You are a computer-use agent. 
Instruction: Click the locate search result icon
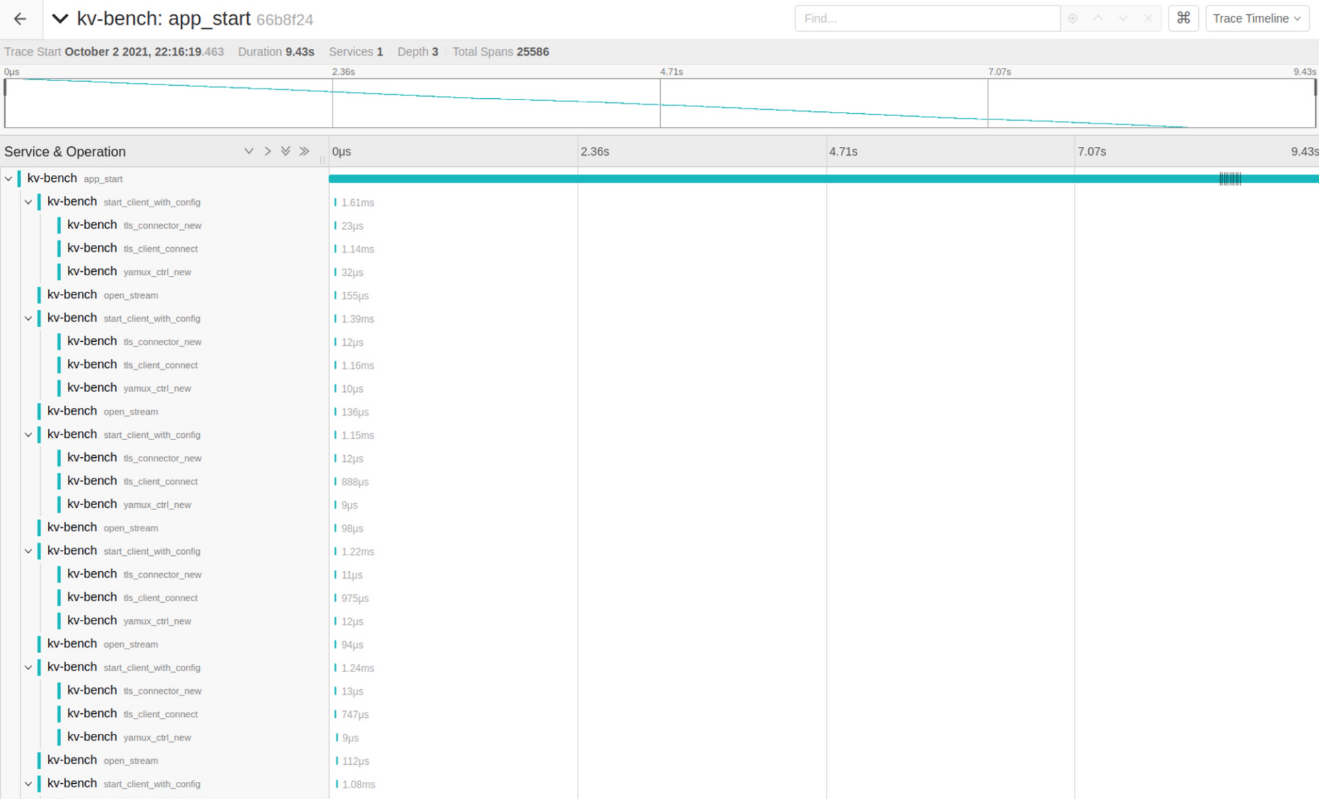click(x=1072, y=19)
